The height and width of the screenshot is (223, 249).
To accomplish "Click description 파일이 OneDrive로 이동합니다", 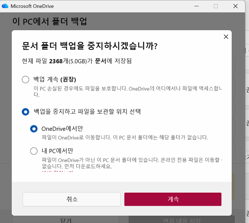I will coord(76,137).
